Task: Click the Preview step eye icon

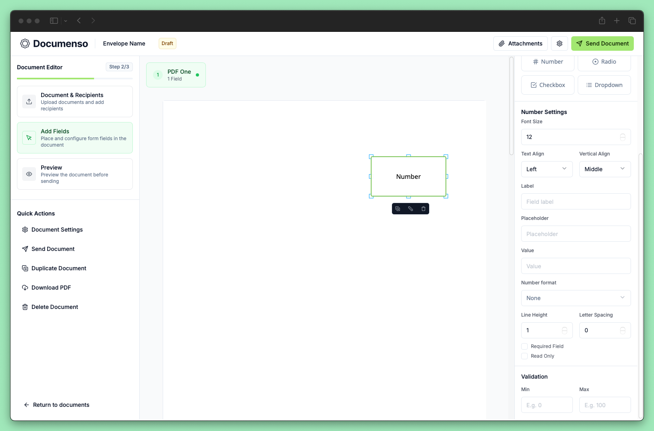Action: pos(29,174)
